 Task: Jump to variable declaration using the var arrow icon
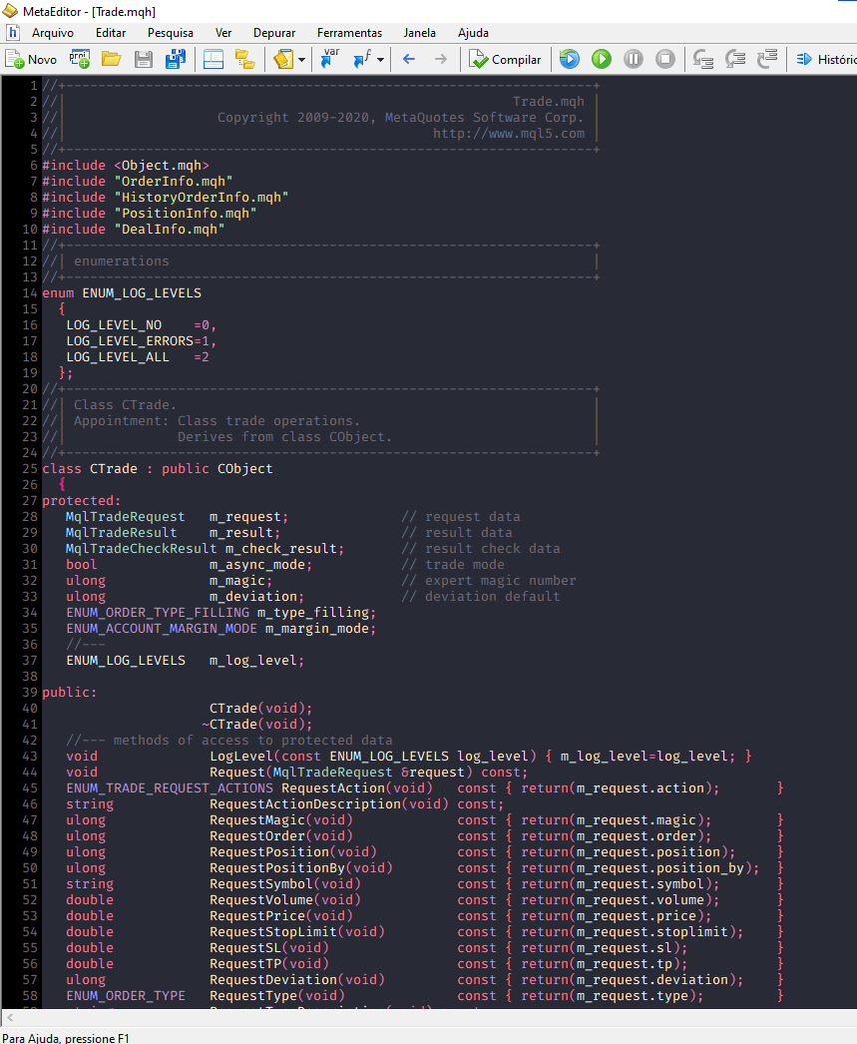click(328, 59)
